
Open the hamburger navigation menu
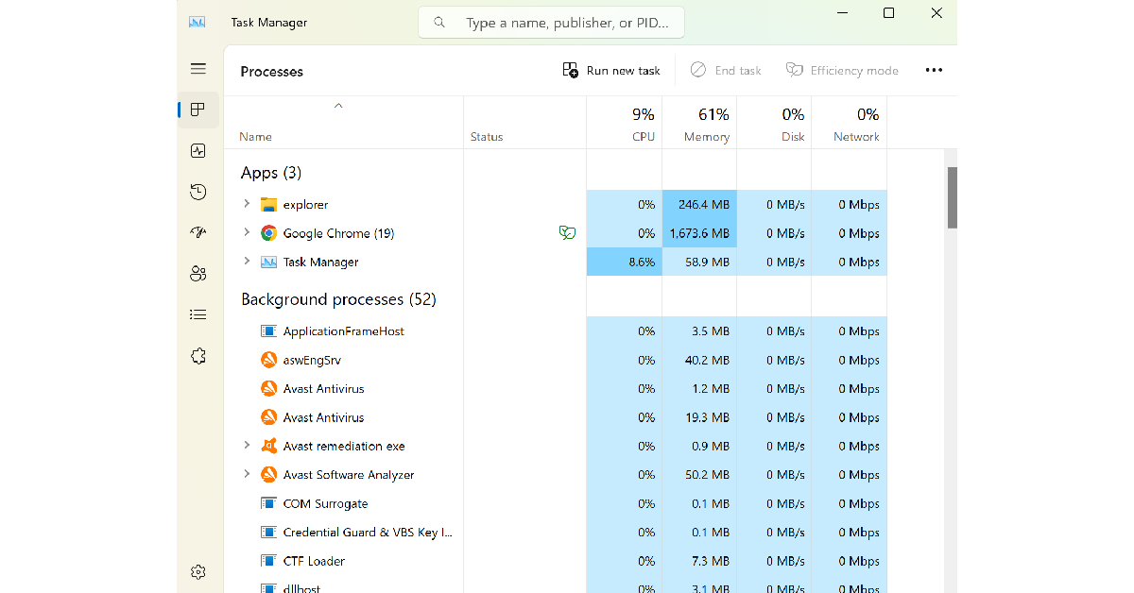tap(198, 69)
